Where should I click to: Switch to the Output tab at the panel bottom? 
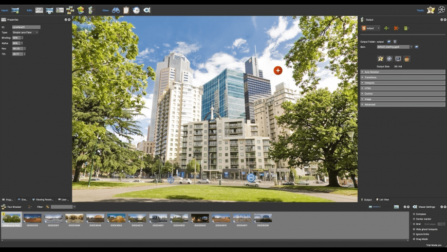367,200
